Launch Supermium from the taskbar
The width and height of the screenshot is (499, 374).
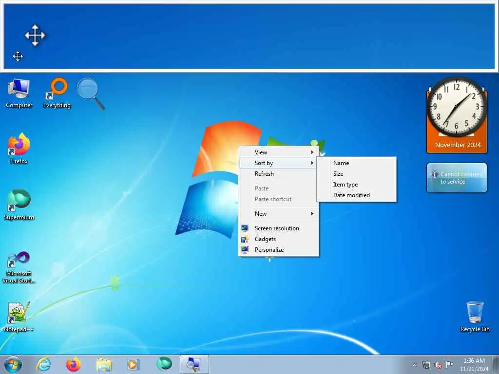pyautogui.click(x=164, y=364)
